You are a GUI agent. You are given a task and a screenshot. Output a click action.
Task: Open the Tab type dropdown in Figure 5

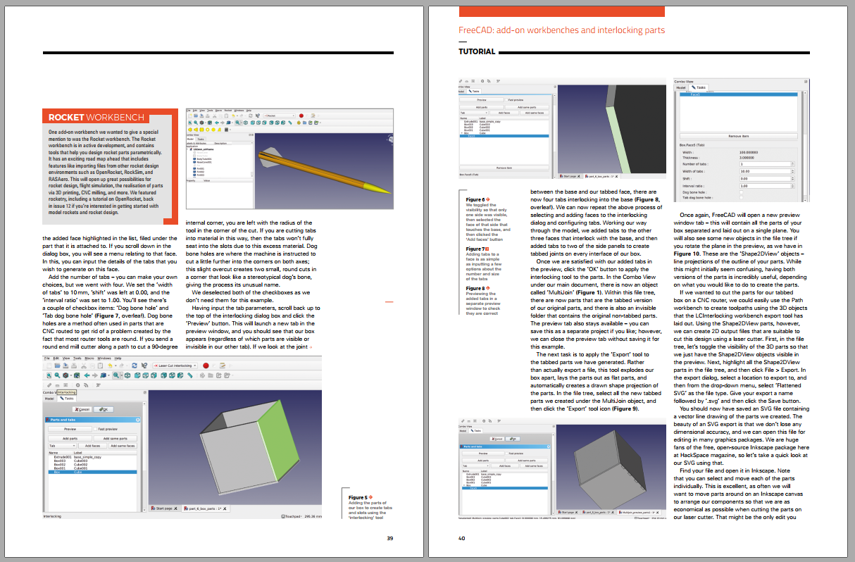(61, 446)
